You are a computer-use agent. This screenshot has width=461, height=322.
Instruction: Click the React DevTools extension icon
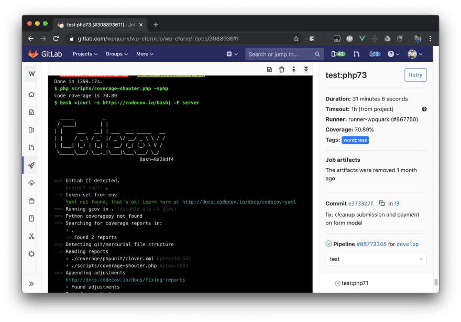pyautogui.click(x=312, y=39)
